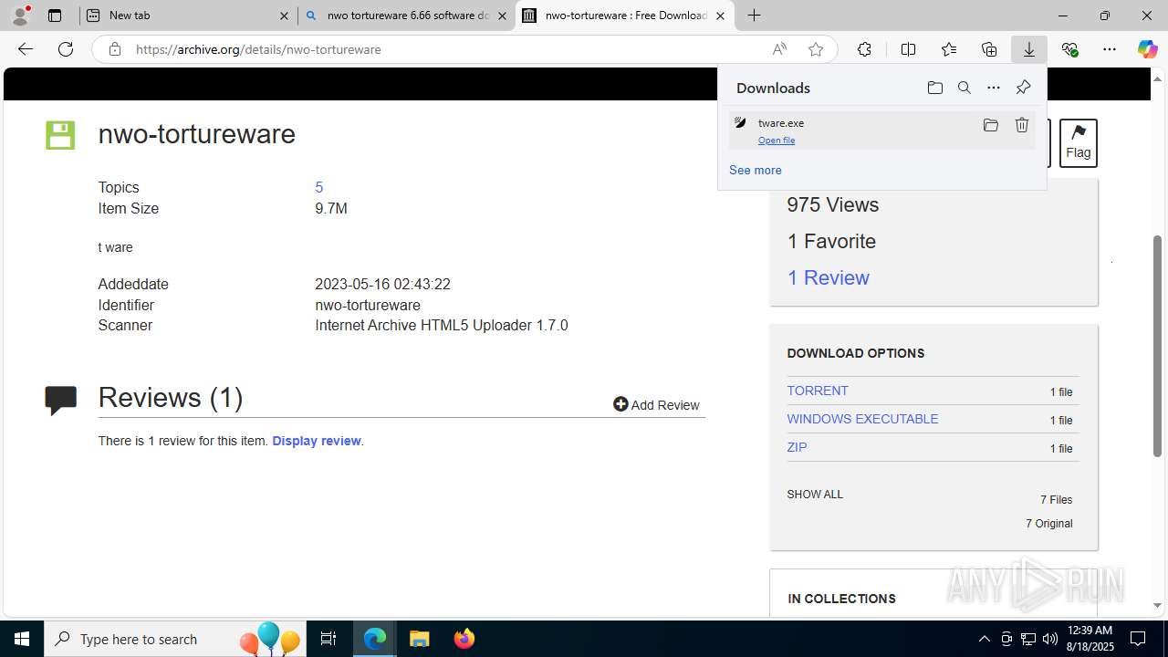1168x657 pixels.
Task: Open File Explorer from taskbar
Action: (419, 639)
